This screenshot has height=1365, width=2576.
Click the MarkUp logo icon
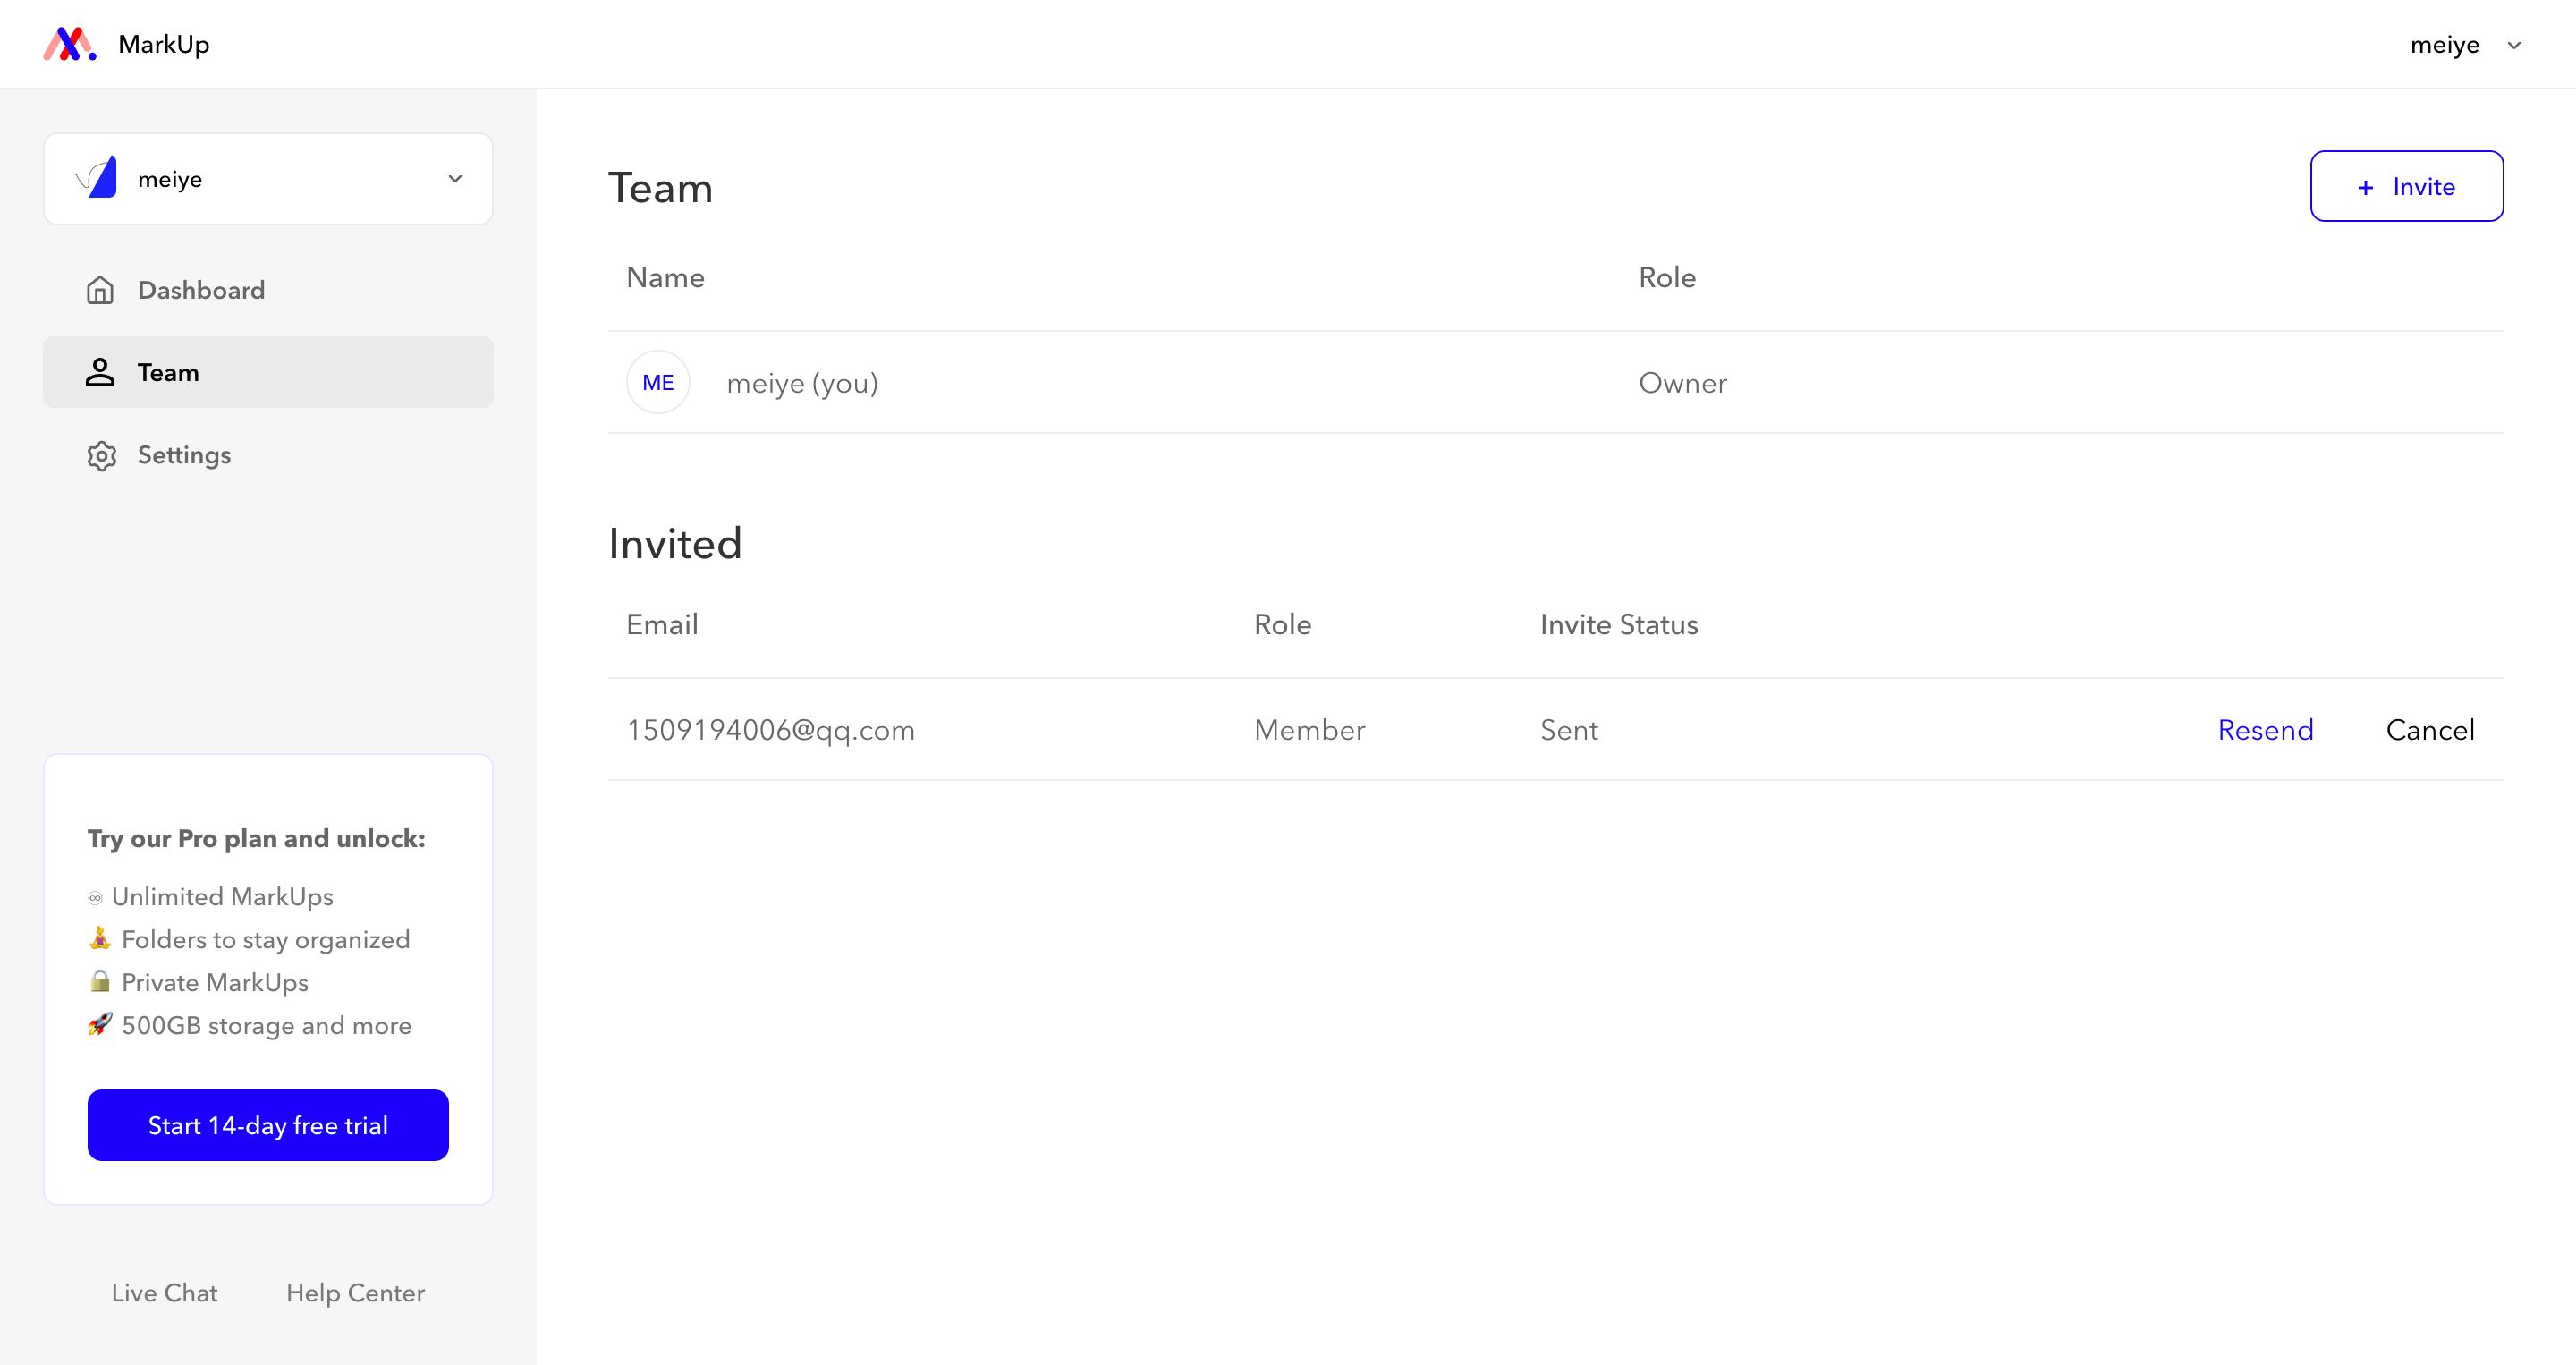tap(70, 44)
